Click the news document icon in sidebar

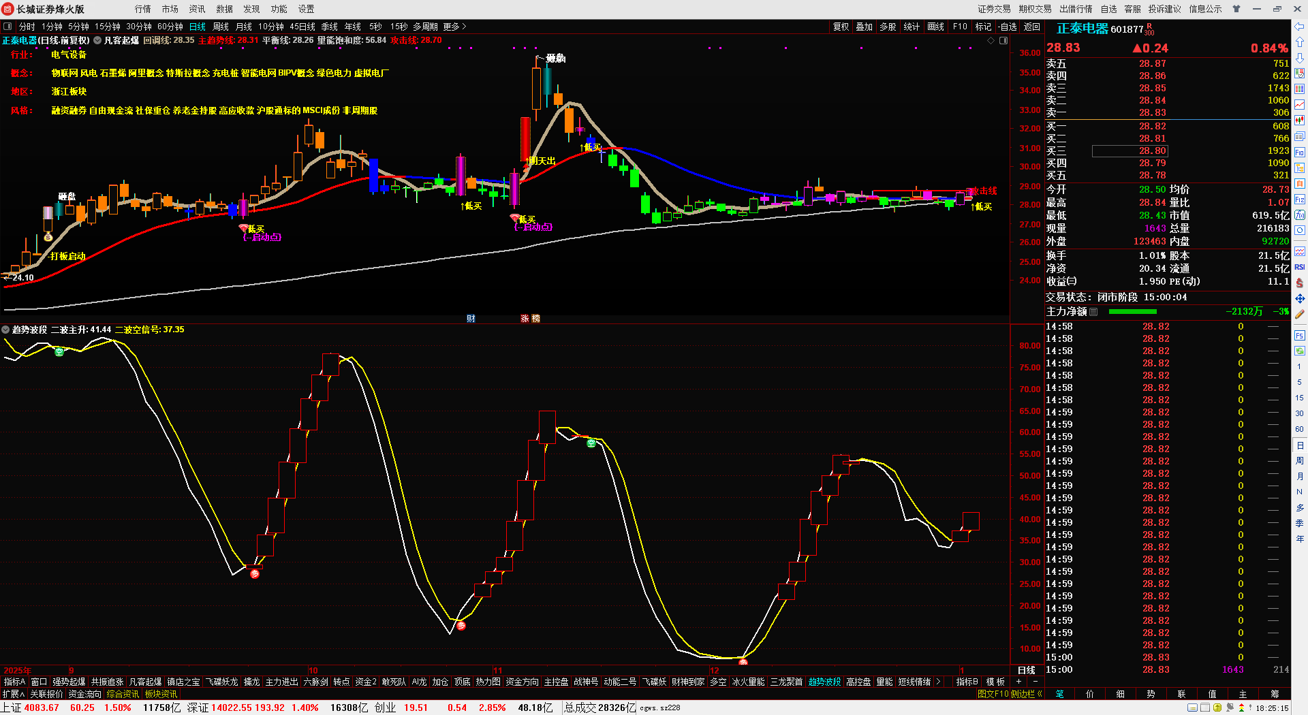click(1300, 136)
